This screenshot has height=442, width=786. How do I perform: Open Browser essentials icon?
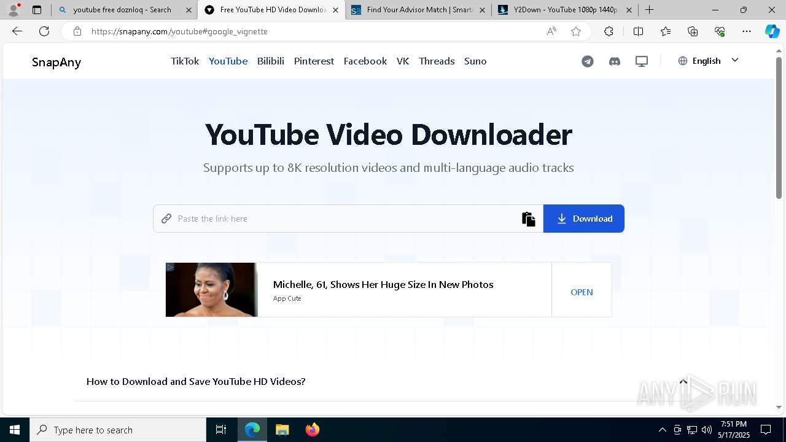[x=720, y=31]
